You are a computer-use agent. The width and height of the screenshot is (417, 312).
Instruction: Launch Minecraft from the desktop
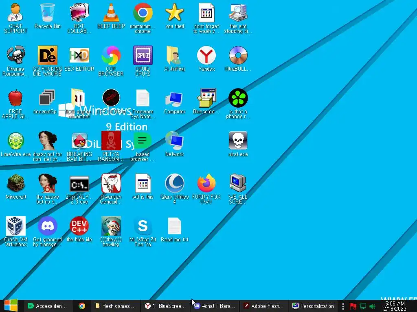[x=15, y=186]
